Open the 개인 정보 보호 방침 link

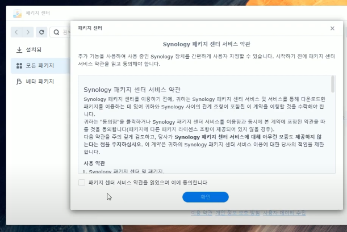click(237, 213)
